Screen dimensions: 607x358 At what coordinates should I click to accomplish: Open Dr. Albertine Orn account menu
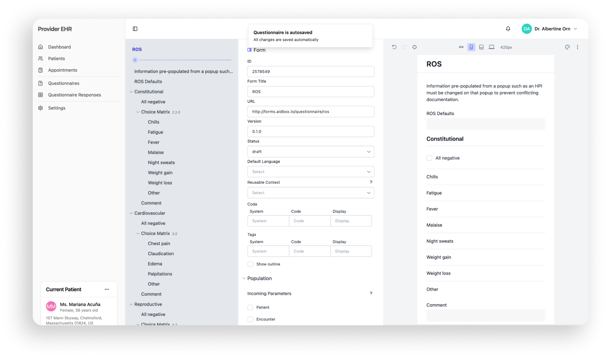(x=549, y=29)
